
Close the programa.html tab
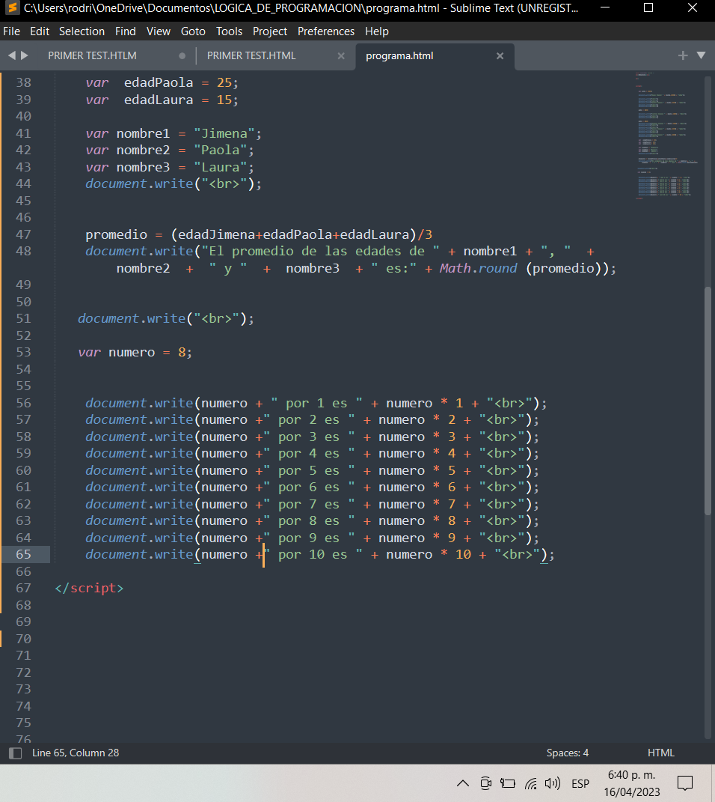click(500, 55)
